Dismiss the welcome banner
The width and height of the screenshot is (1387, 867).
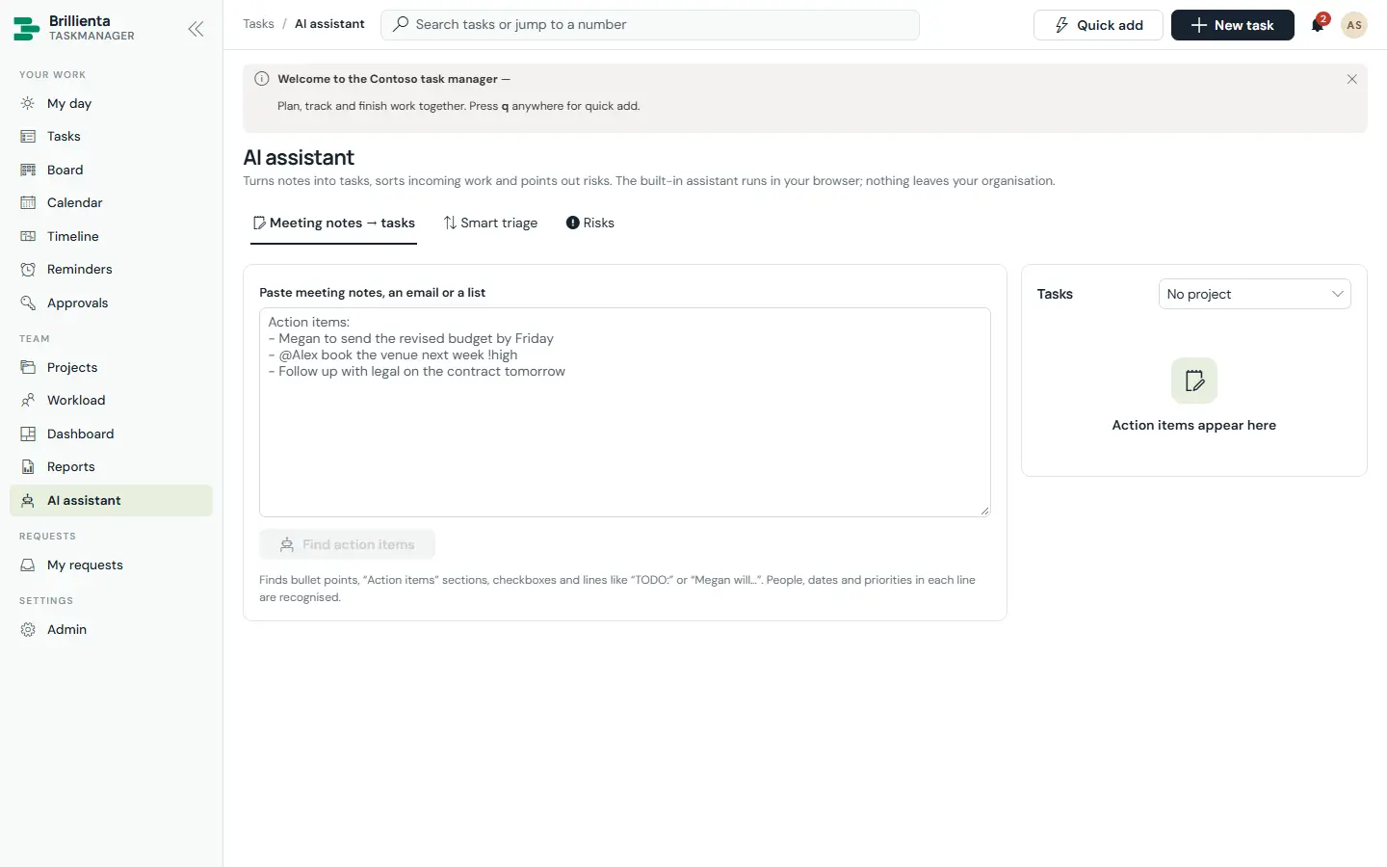pyautogui.click(x=1351, y=79)
